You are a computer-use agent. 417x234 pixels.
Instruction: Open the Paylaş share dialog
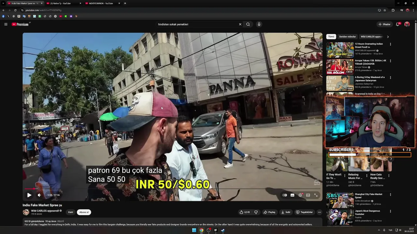(x=269, y=212)
